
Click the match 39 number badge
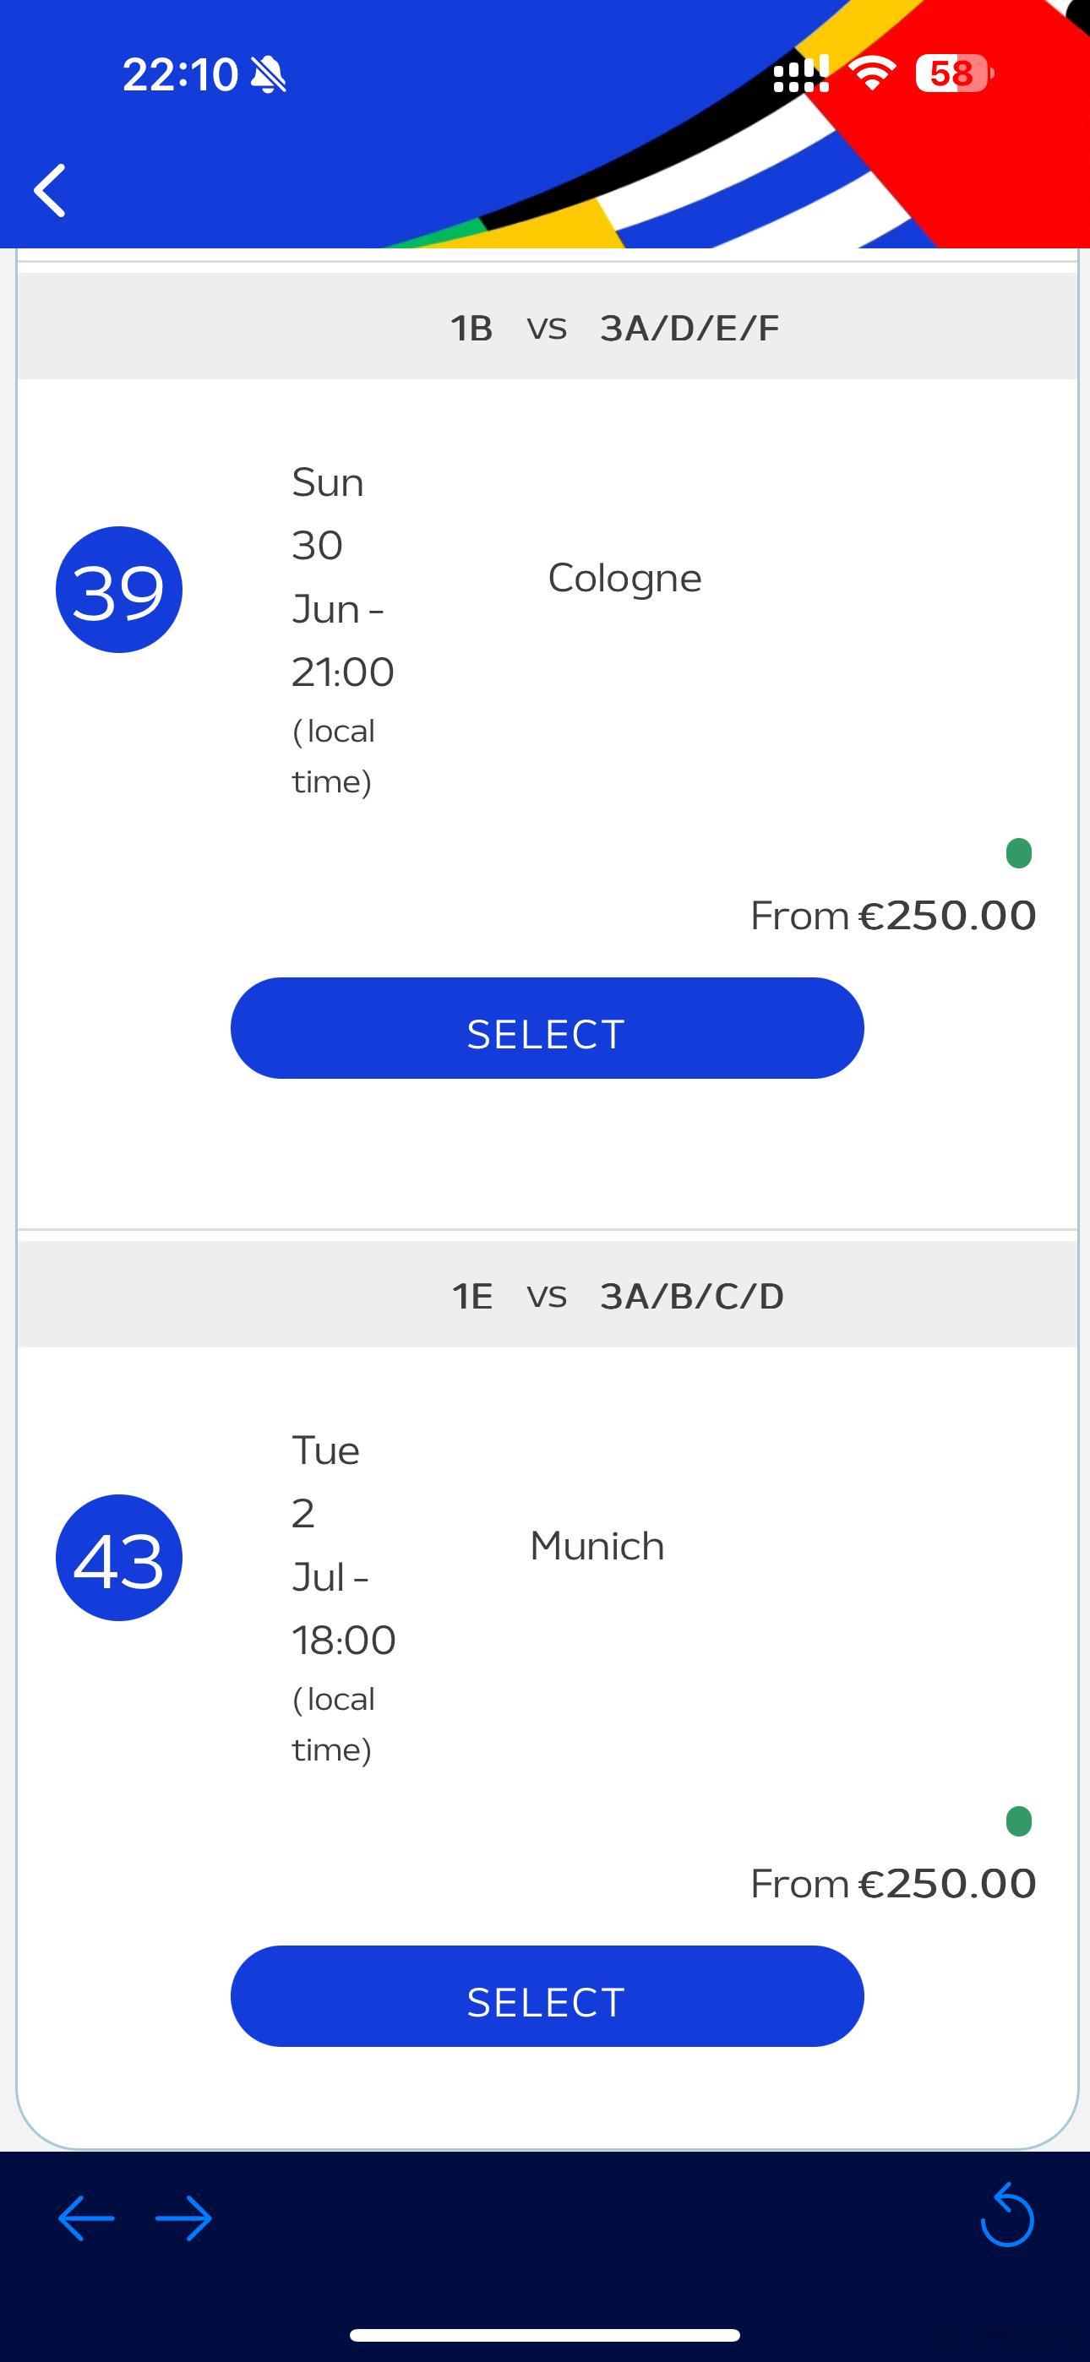pyautogui.click(x=119, y=590)
